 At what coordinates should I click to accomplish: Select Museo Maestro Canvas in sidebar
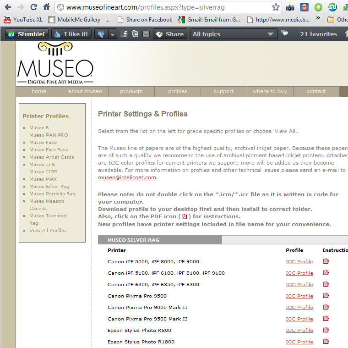pyautogui.click(x=47, y=204)
